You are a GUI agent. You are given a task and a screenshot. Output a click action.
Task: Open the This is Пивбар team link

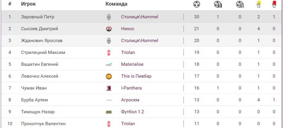(136, 76)
